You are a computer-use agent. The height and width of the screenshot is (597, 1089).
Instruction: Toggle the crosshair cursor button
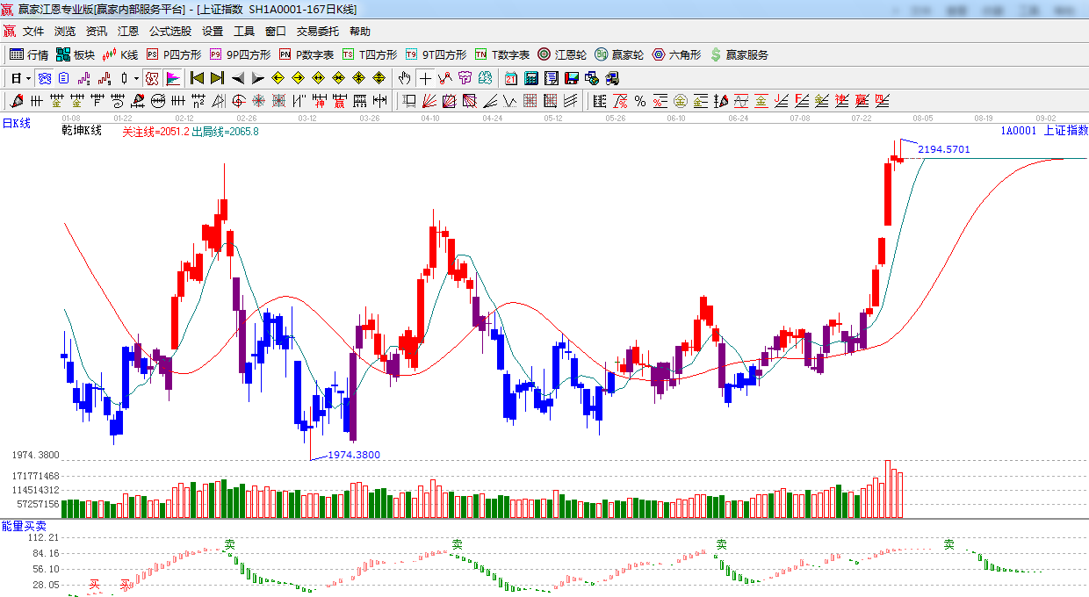tap(425, 78)
